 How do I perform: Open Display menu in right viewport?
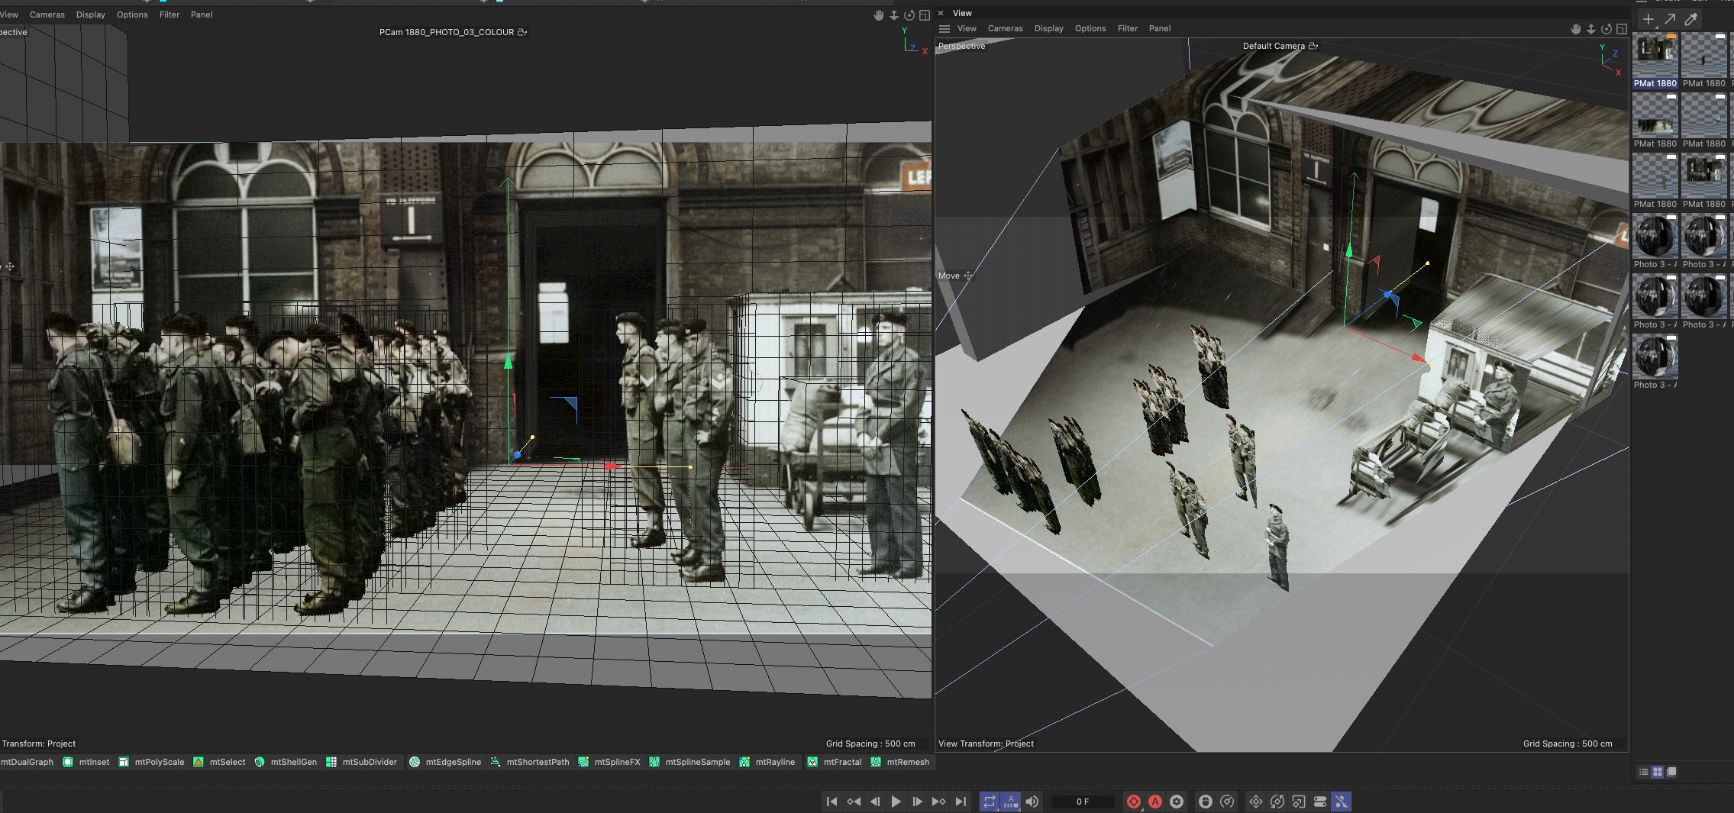1048,28
